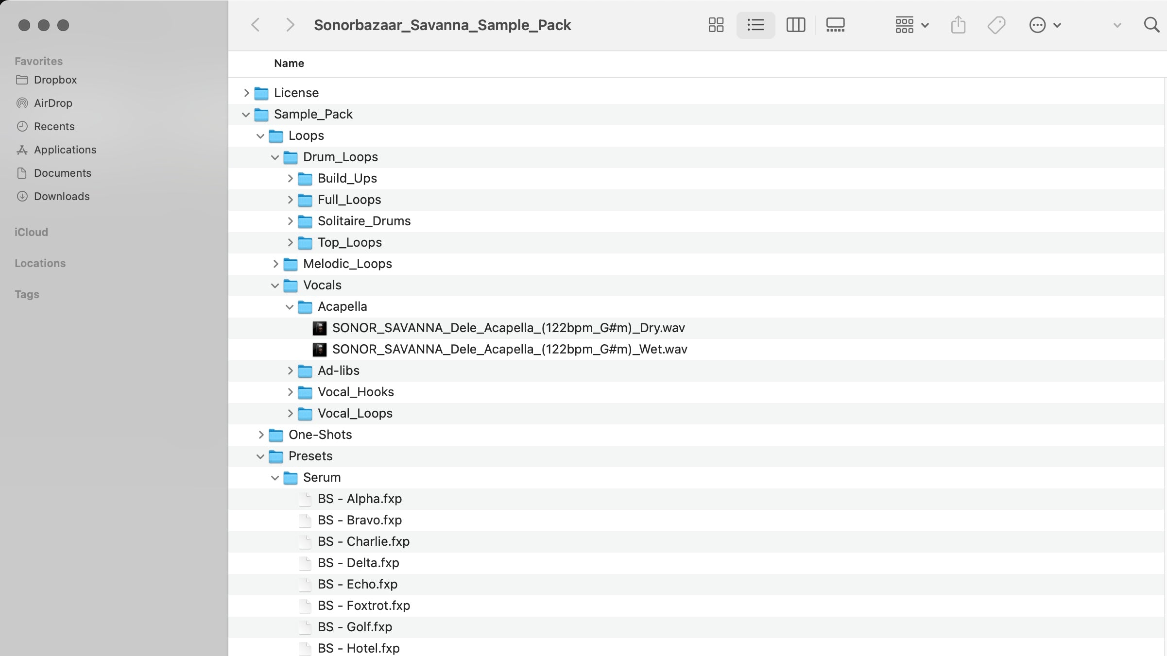1167x656 pixels.
Task: Open AirDrop in the sidebar
Action: pyautogui.click(x=52, y=103)
